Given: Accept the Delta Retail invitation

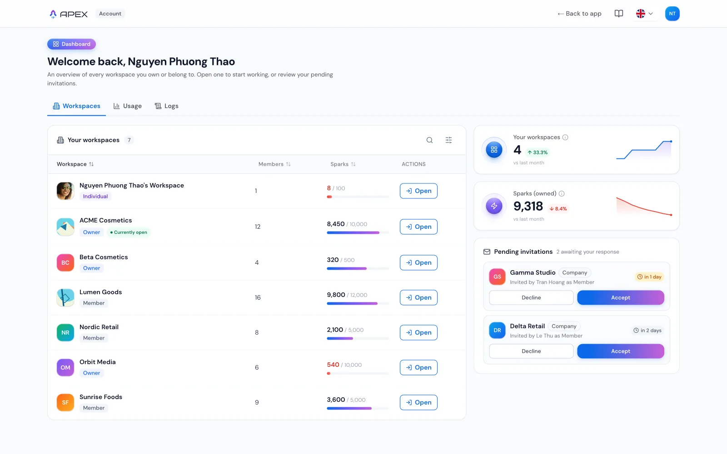Looking at the screenshot, I should point(621,351).
